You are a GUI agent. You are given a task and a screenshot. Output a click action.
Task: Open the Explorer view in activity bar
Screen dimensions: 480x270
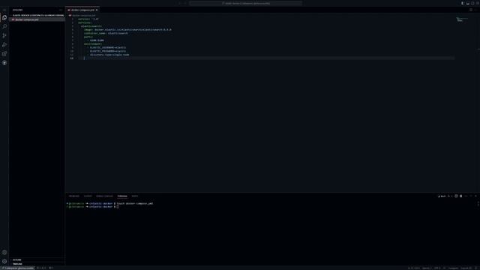coord(4,18)
